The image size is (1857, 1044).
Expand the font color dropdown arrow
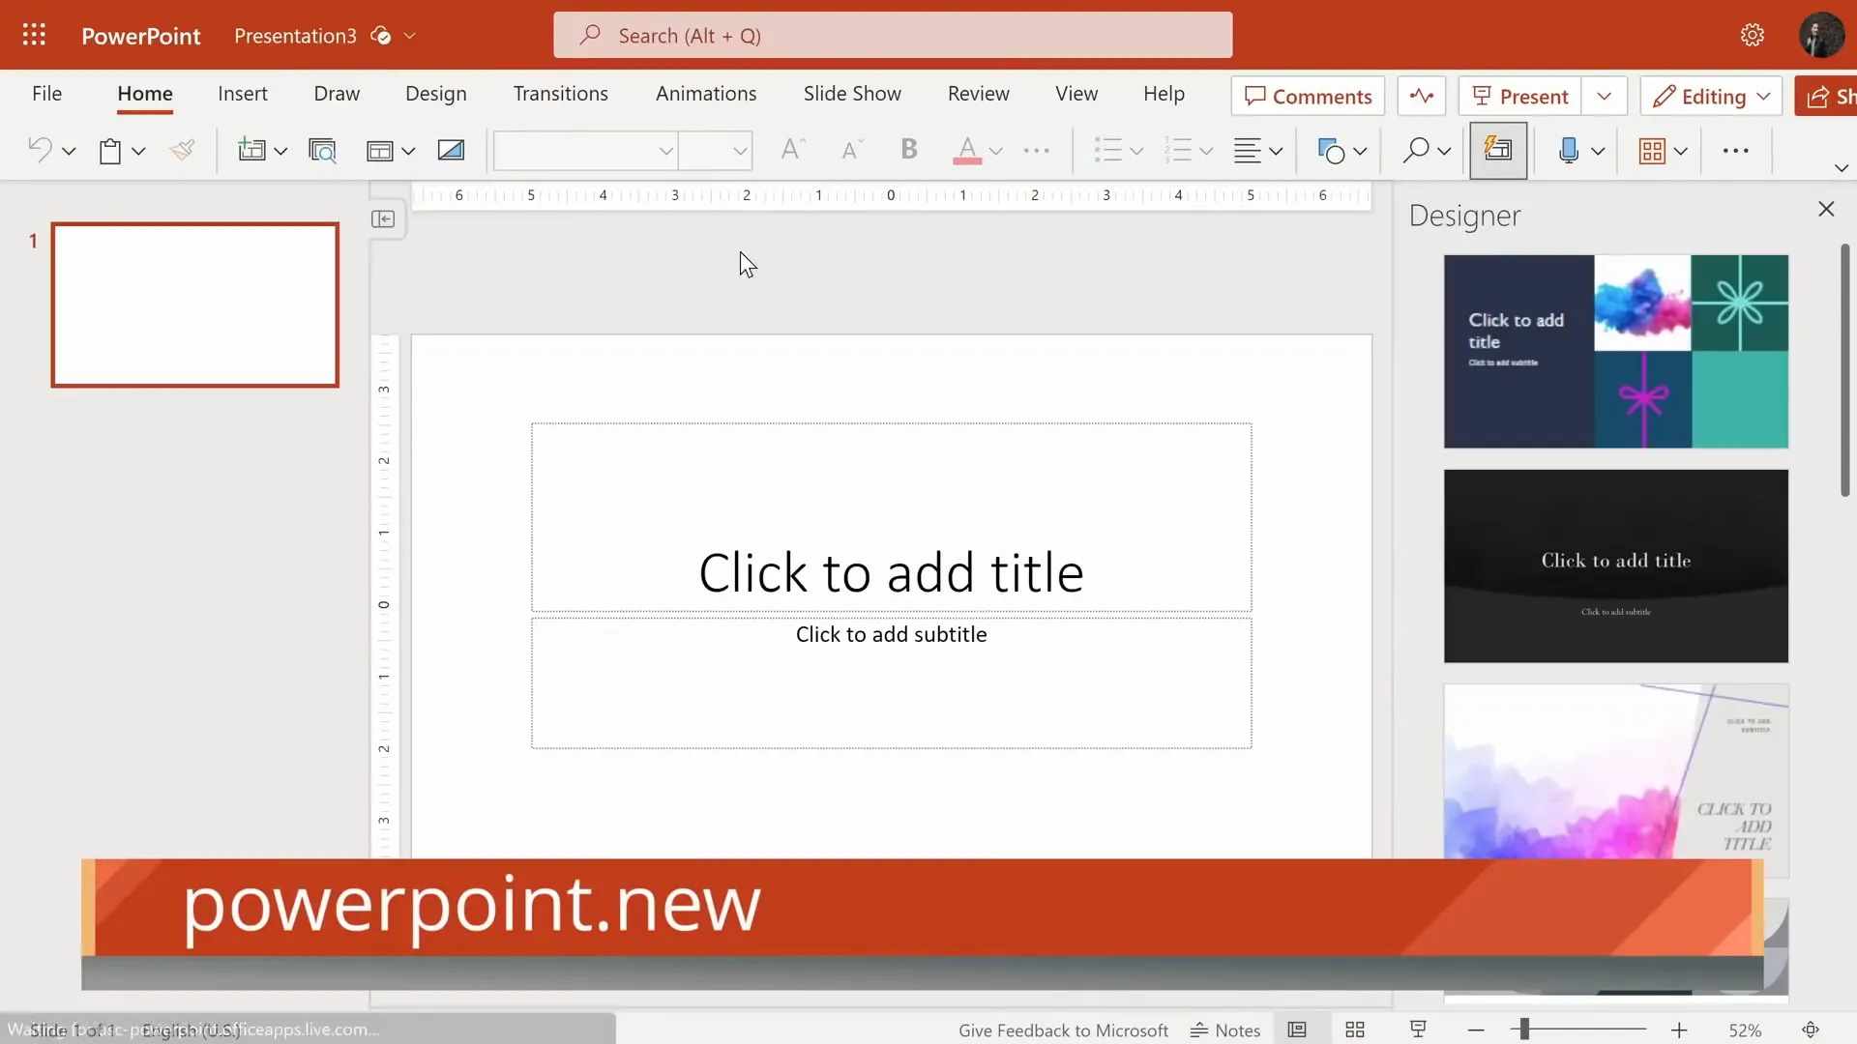995,151
